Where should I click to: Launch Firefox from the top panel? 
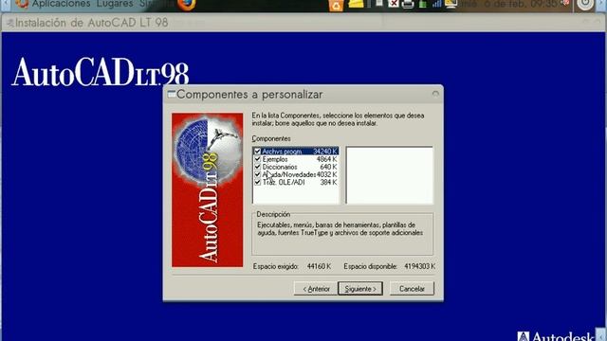click(x=187, y=4)
